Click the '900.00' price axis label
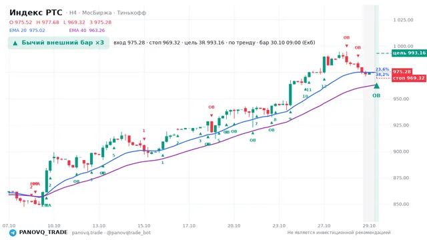Screen dimensions: 427x240 (401, 151)
